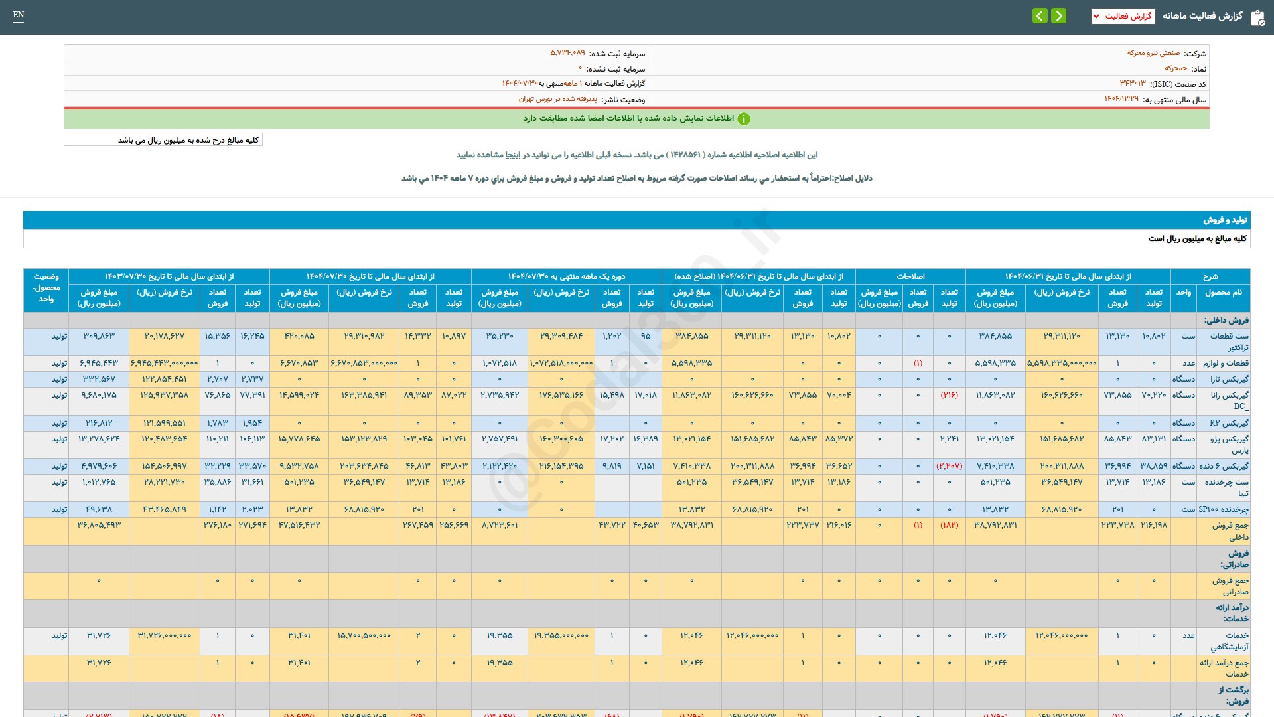The image size is (1274, 717).
Task: Click the شرح column header
Action: coord(1210,276)
